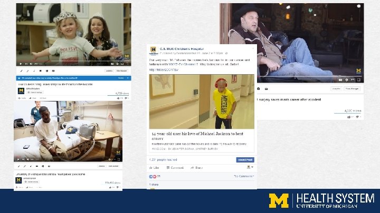Mute volume on the princess video player
This screenshot has height=213, width=380.
31,64
